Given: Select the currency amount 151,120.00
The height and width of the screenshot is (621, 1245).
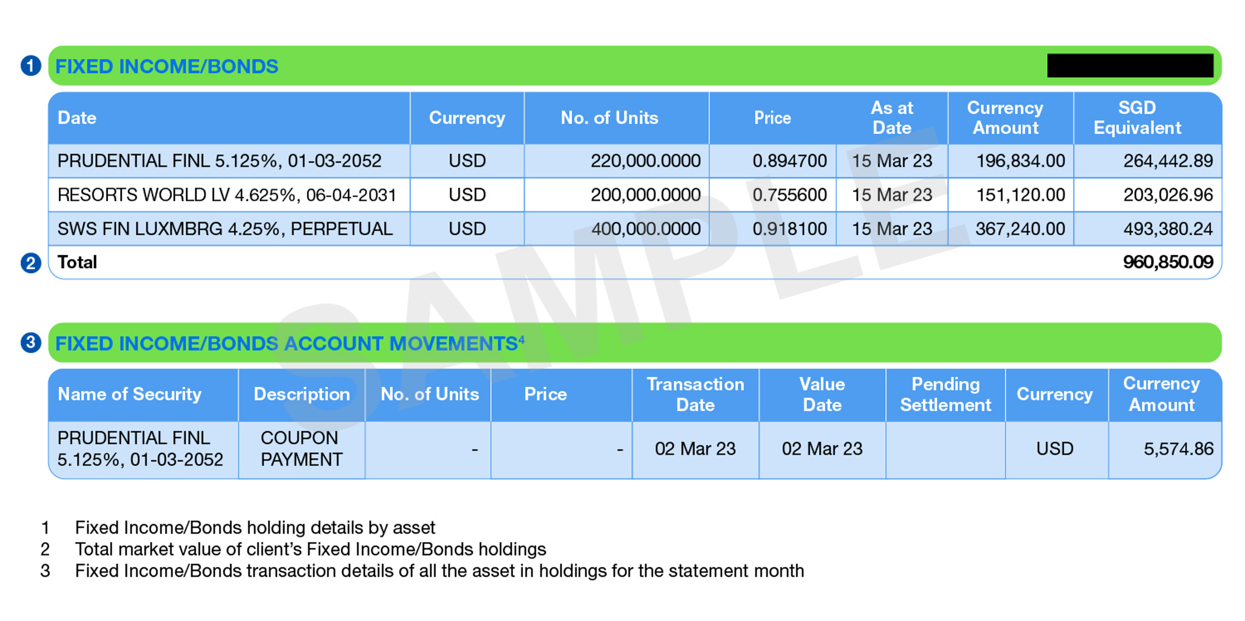Looking at the screenshot, I should point(1021,195).
